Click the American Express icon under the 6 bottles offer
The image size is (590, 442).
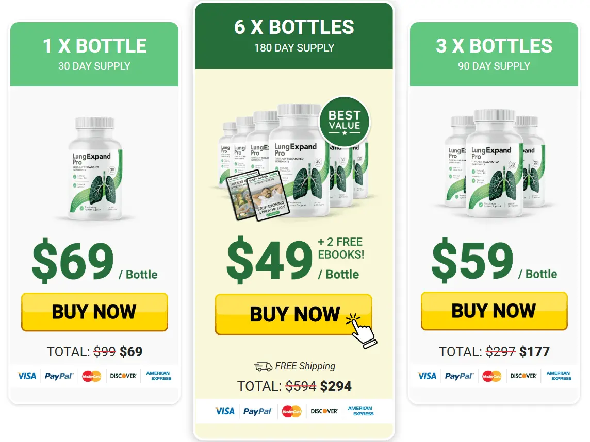[360, 411]
